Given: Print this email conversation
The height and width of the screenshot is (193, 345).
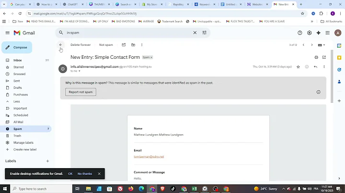Looking at the screenshot, I should point(316,57).
